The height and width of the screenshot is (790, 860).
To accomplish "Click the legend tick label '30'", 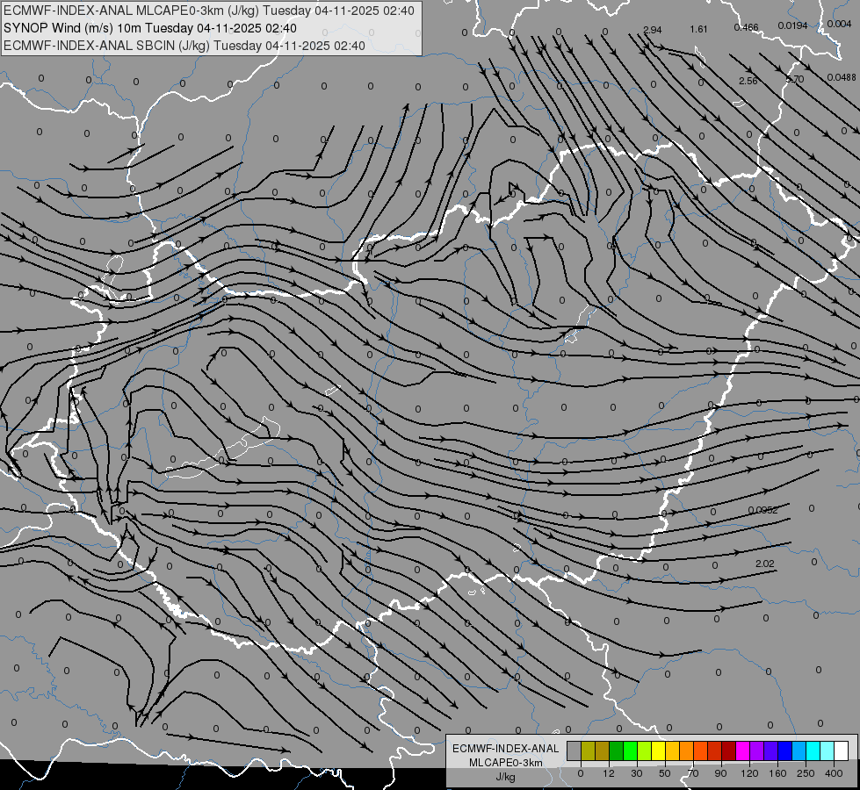I will point(636,773).
